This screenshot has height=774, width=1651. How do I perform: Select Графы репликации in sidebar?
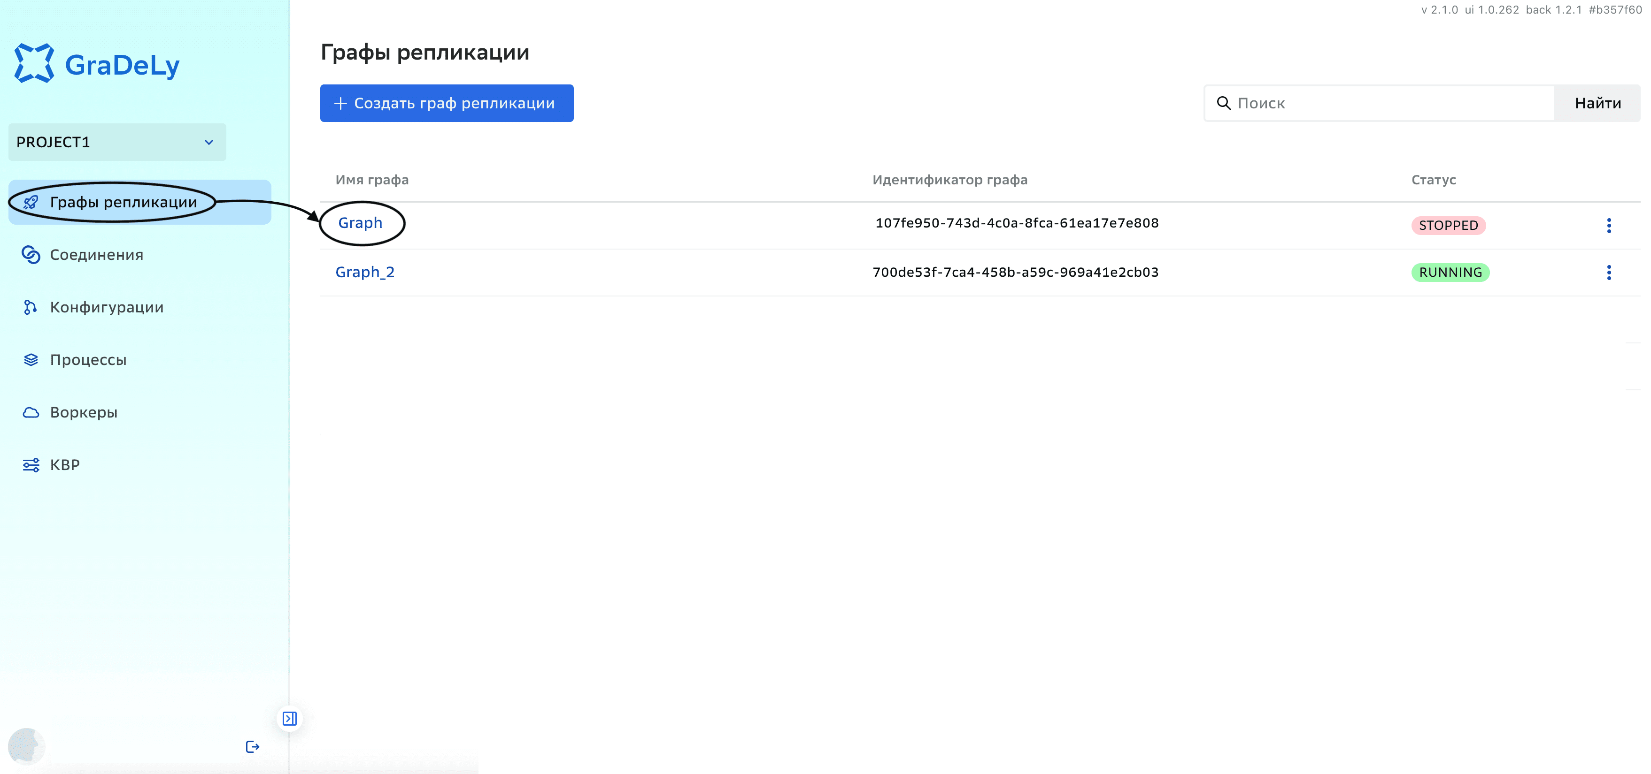(x=123, y=202)
